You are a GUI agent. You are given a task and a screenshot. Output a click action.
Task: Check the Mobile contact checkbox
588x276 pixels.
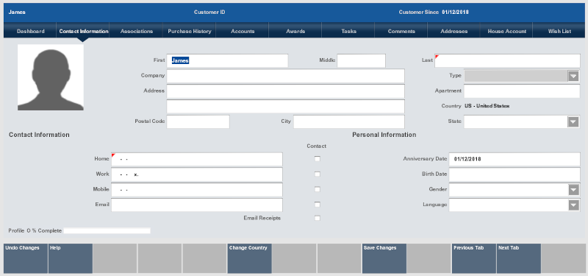[x=318, y=189]
